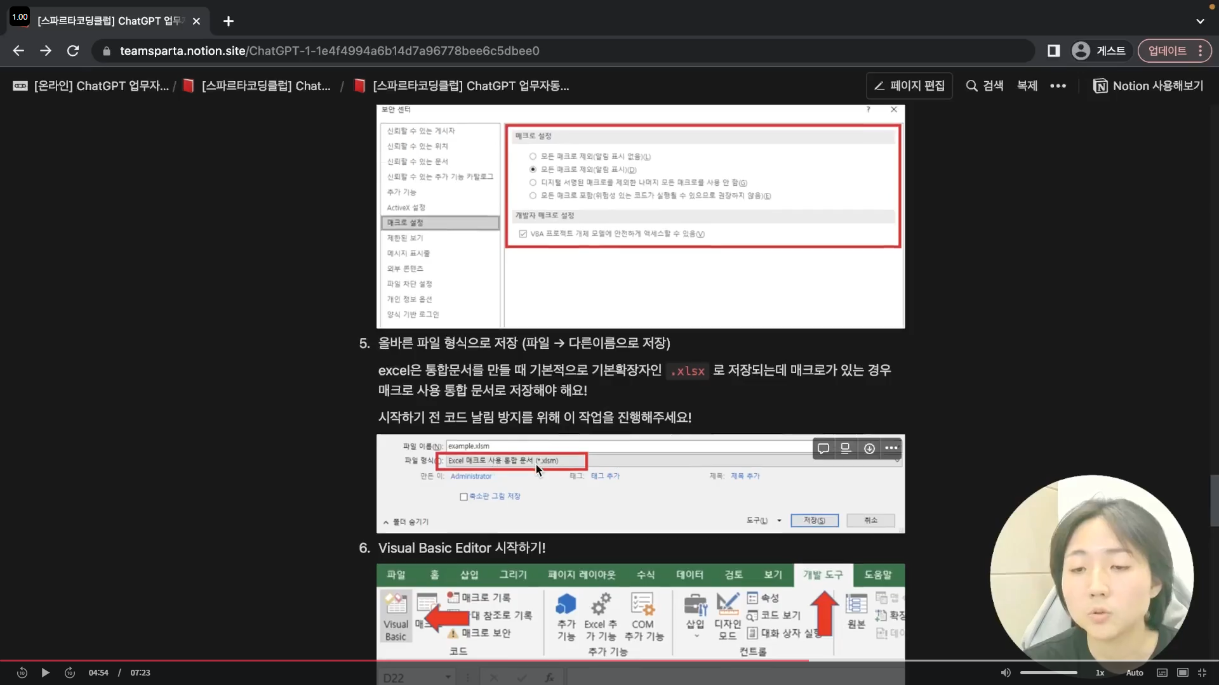Open the 게스트 profile menu
This screenshot has height=685, width=1219.
pos(1098,51)
